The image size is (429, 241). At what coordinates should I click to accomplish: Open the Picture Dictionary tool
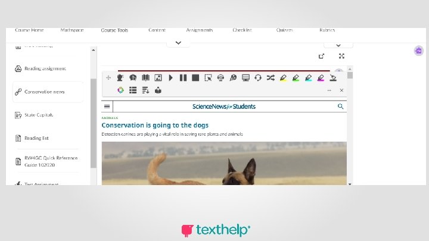click(158, 78)
